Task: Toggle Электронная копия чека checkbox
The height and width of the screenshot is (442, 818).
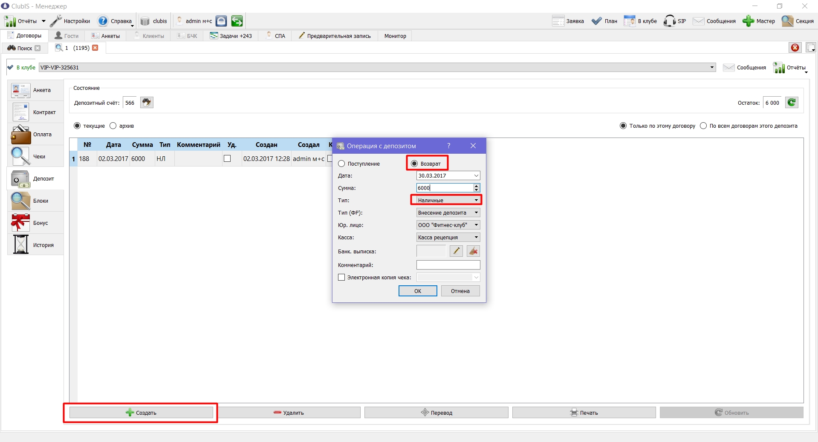Action: pyautogui.click(x=341, y=277)
